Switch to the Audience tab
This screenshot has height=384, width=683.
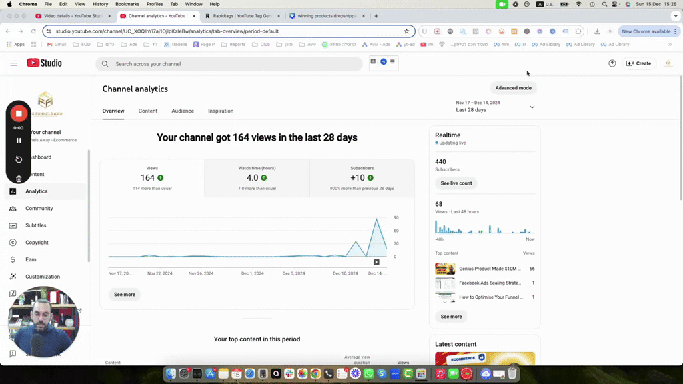[x=183, y=111]
